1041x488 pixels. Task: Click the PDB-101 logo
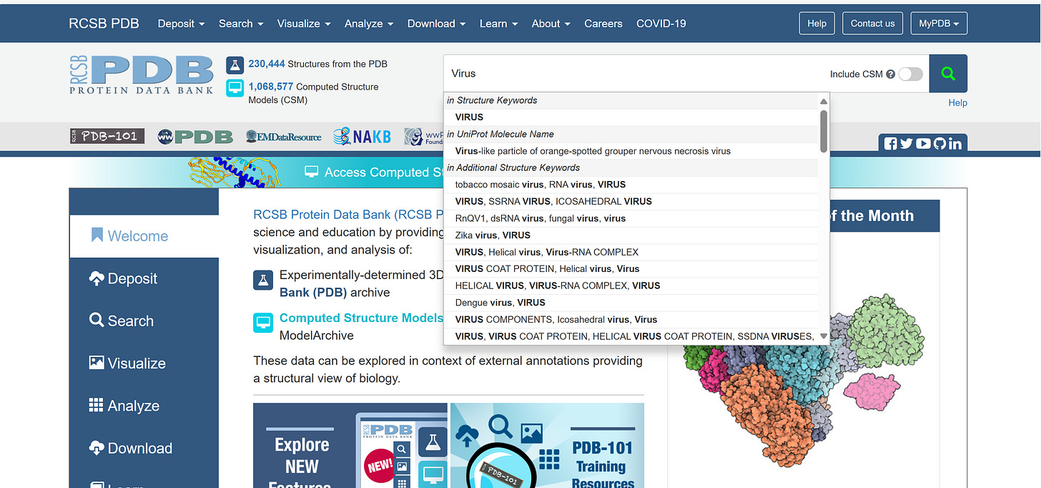tap(107, 136)
